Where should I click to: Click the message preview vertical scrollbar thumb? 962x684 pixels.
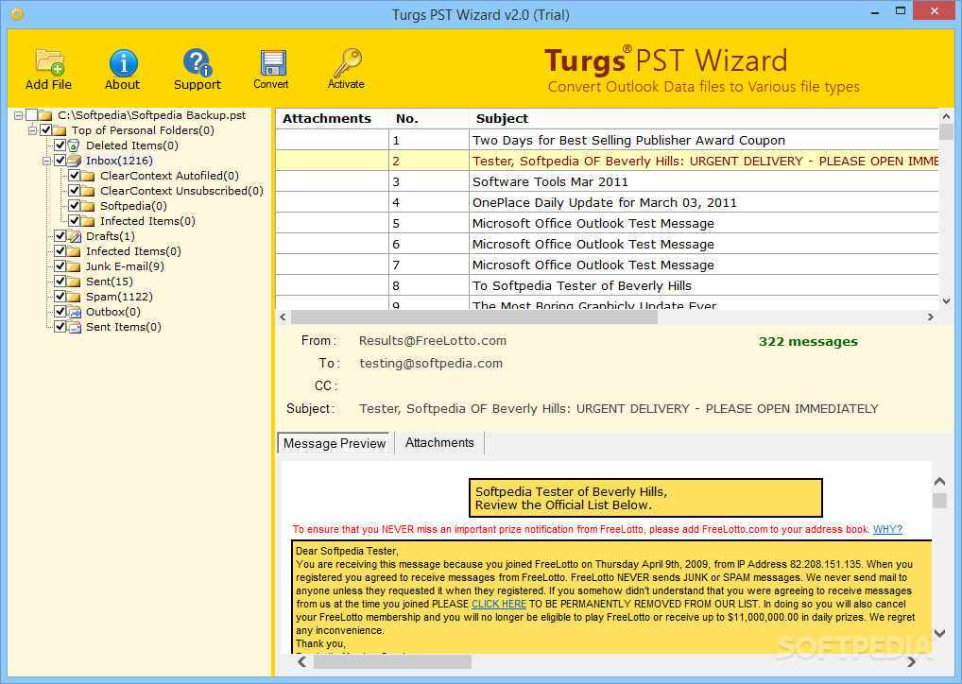(939, 501)
